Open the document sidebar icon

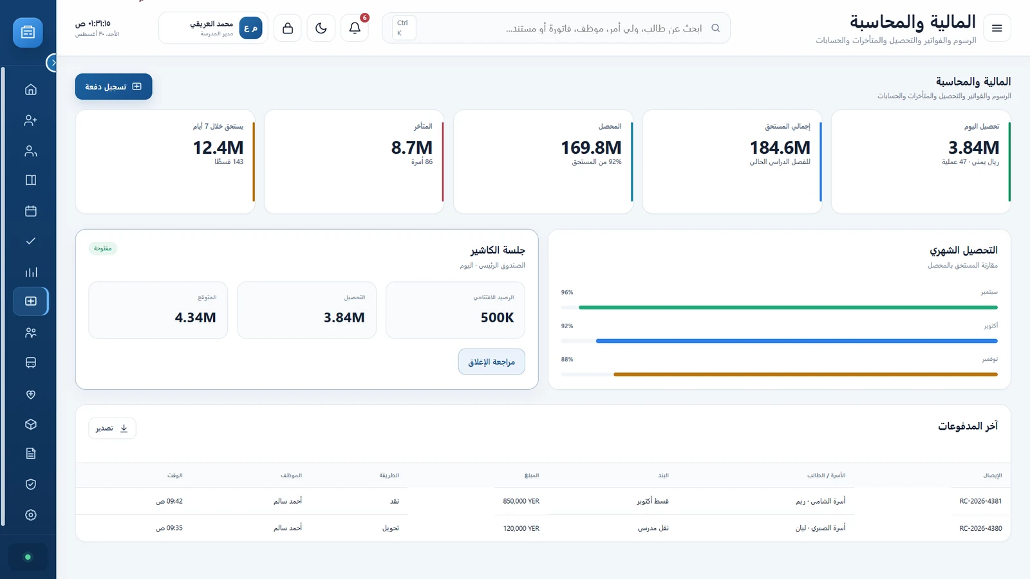tap(31, 454)
